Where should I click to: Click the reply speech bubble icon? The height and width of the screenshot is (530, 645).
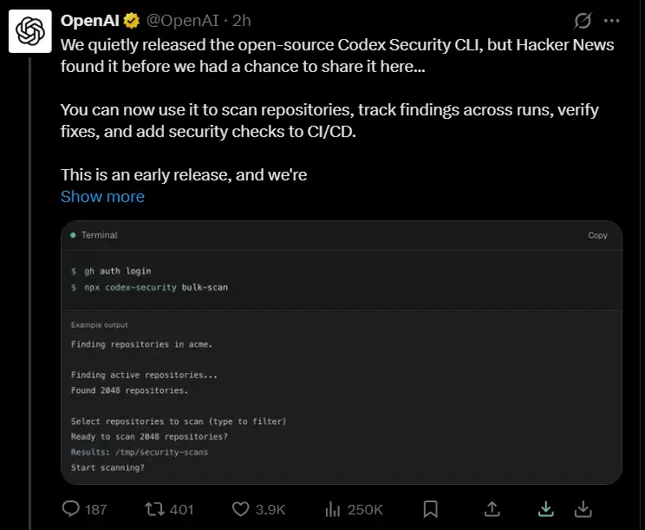coord(71,508)
